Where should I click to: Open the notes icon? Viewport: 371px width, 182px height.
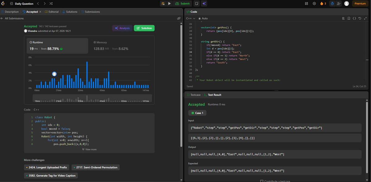pos(196,4)
